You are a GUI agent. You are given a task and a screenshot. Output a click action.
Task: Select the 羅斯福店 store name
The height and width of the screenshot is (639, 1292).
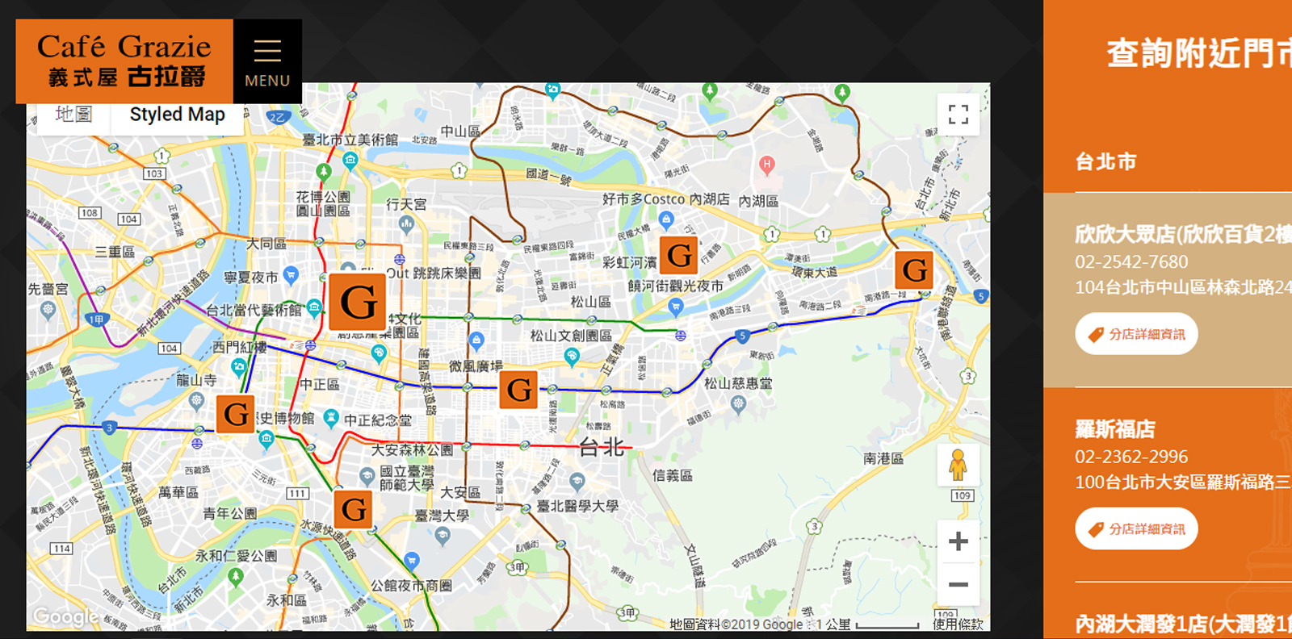tap(1115, 428)
